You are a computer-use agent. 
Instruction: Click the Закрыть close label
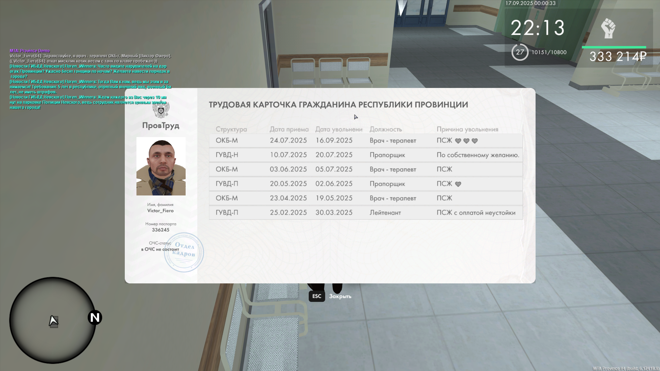(x=340, y=296)
